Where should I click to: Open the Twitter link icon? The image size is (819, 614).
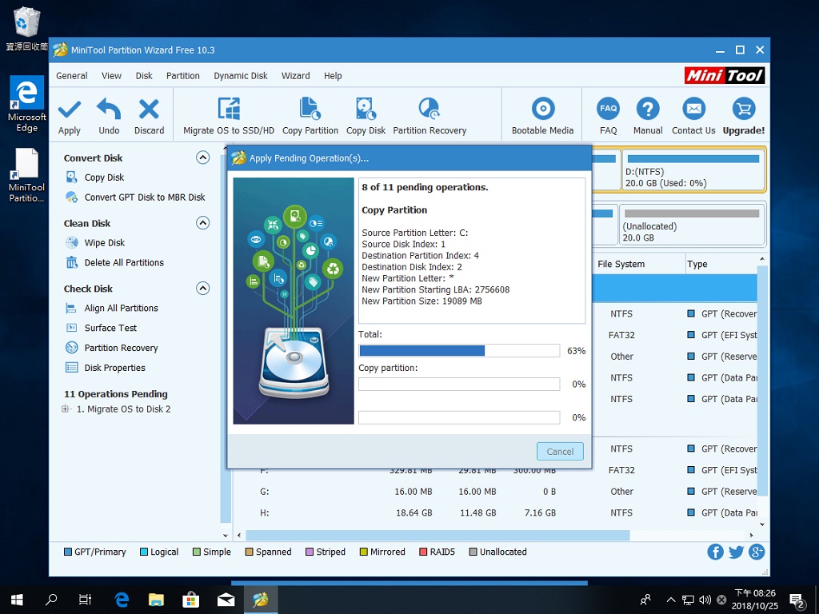tap(736, 552)
